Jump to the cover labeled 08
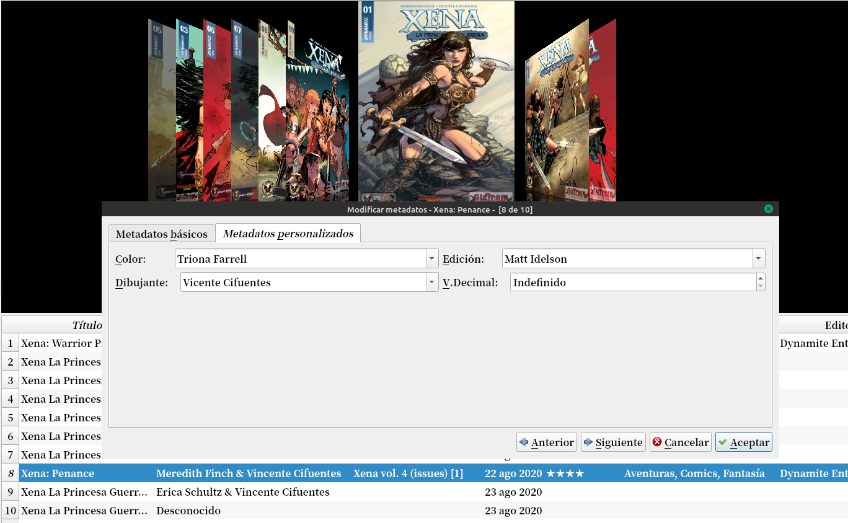This screenshot has width=848, height=523. (272, 110)
